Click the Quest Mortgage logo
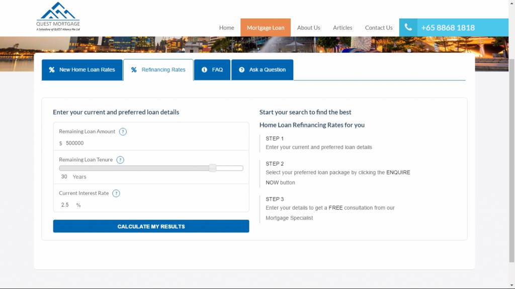The width and height of the screenshot is (515, 289). (x=58, y=17)
